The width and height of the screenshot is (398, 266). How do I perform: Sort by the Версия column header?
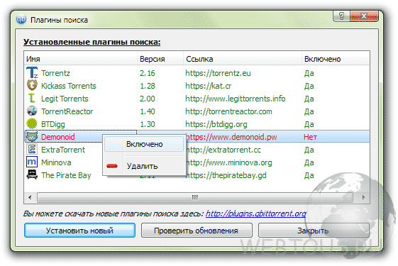click(x=160, y=59)
